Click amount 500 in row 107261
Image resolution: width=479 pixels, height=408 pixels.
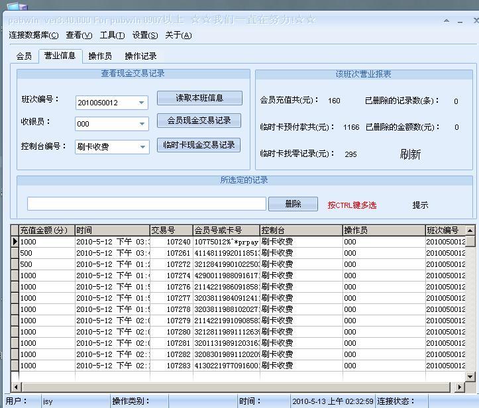(47, 253)
